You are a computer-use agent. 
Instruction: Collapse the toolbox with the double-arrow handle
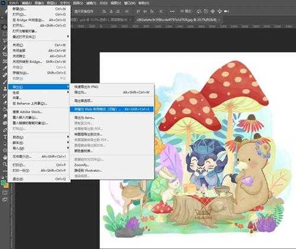tap(2, 18)
